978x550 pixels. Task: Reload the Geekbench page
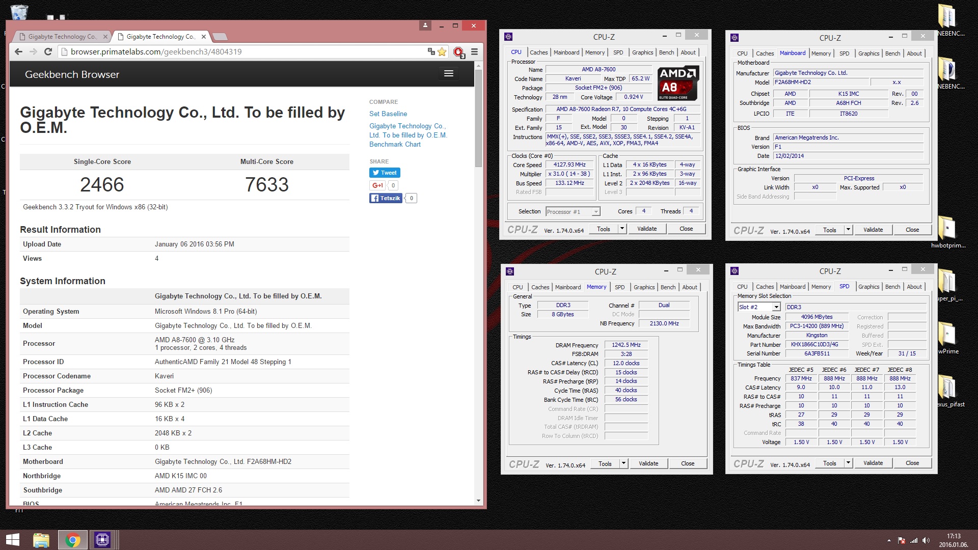point(48,51)
